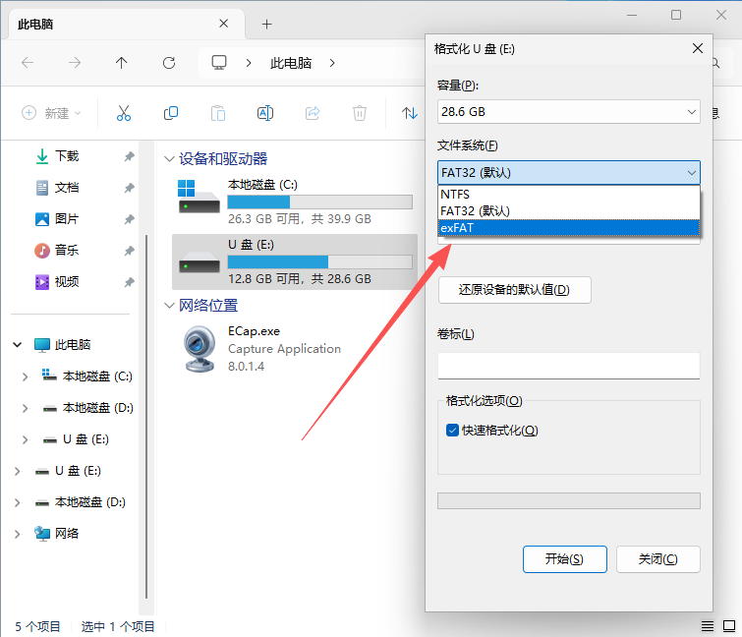
Task: Switch to details list view icon
Action: click(708, 626)
